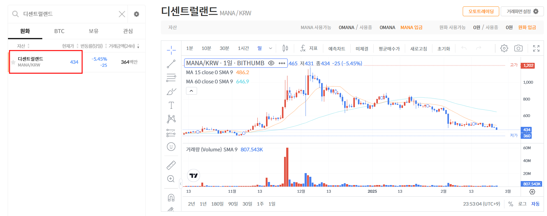Viewport: 547px width, 216px height.
Task: Open the emoji icons tool
Action: tap(171, 147)
